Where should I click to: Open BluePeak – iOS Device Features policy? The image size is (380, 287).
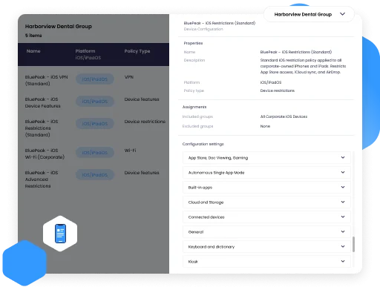tap(42, 102)
